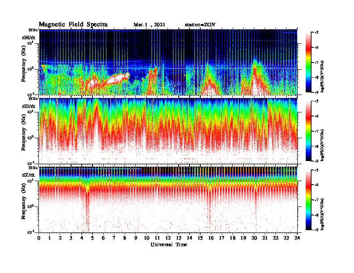Click the hour "12" tick label on time axis
Viewport: 354px width, 273px height.
[168, 238]
